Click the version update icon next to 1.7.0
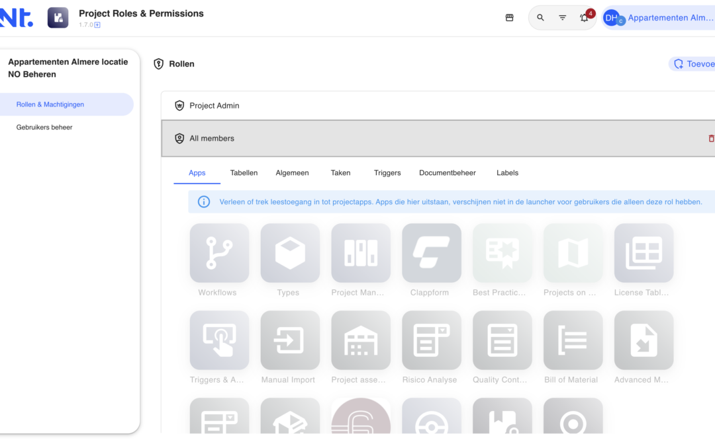This screenshot has width=715, height=446. [97, 25]
